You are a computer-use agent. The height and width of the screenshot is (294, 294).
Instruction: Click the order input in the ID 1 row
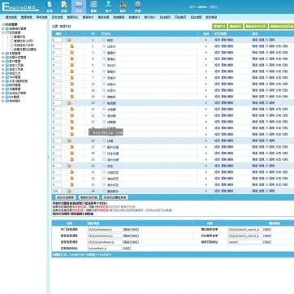[x=57, y=40]
